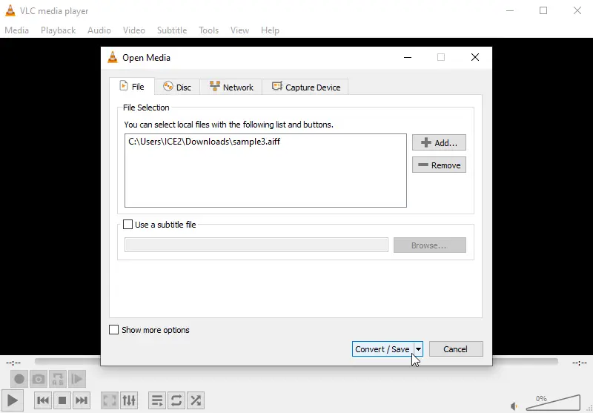Adjust the volume slider triangle
The image size is (593, 413).
[553, 403]
